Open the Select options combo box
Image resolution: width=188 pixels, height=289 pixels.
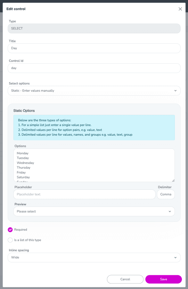pos(94,91)
